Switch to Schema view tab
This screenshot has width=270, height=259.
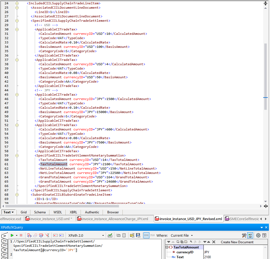click(x=40, y=212)
